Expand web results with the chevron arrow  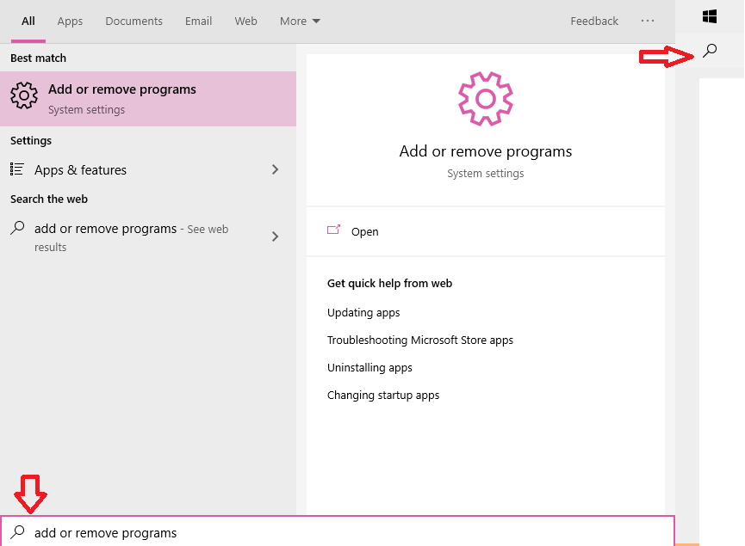coord(275,236)
